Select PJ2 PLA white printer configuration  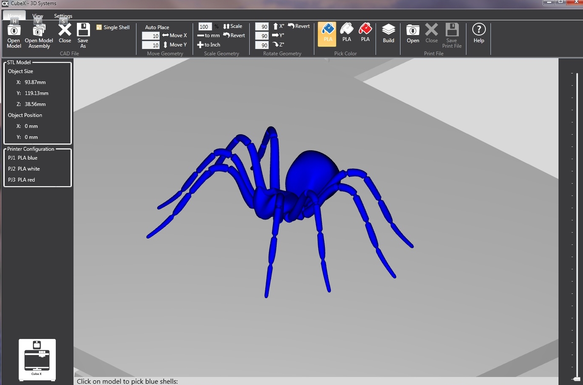click(24, 168)
